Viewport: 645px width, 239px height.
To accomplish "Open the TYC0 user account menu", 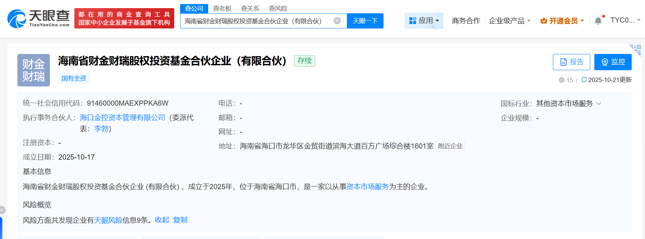I will (625, 20).
